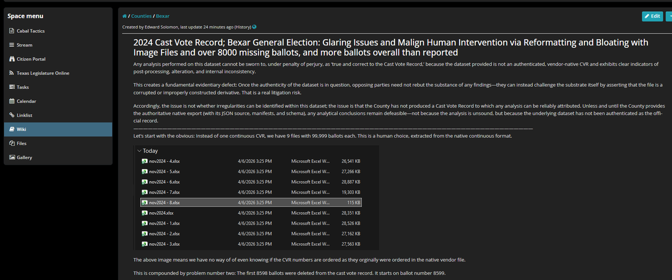Click the Created by Edward Solomon text
Viewport: 672px width, 280px height.
pos(150,27)
